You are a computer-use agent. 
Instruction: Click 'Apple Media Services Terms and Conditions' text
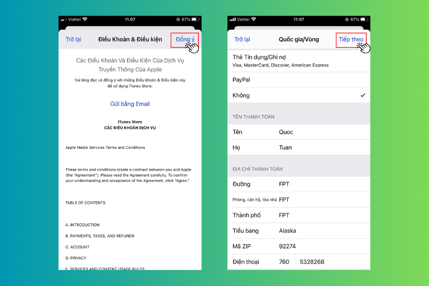105,147
